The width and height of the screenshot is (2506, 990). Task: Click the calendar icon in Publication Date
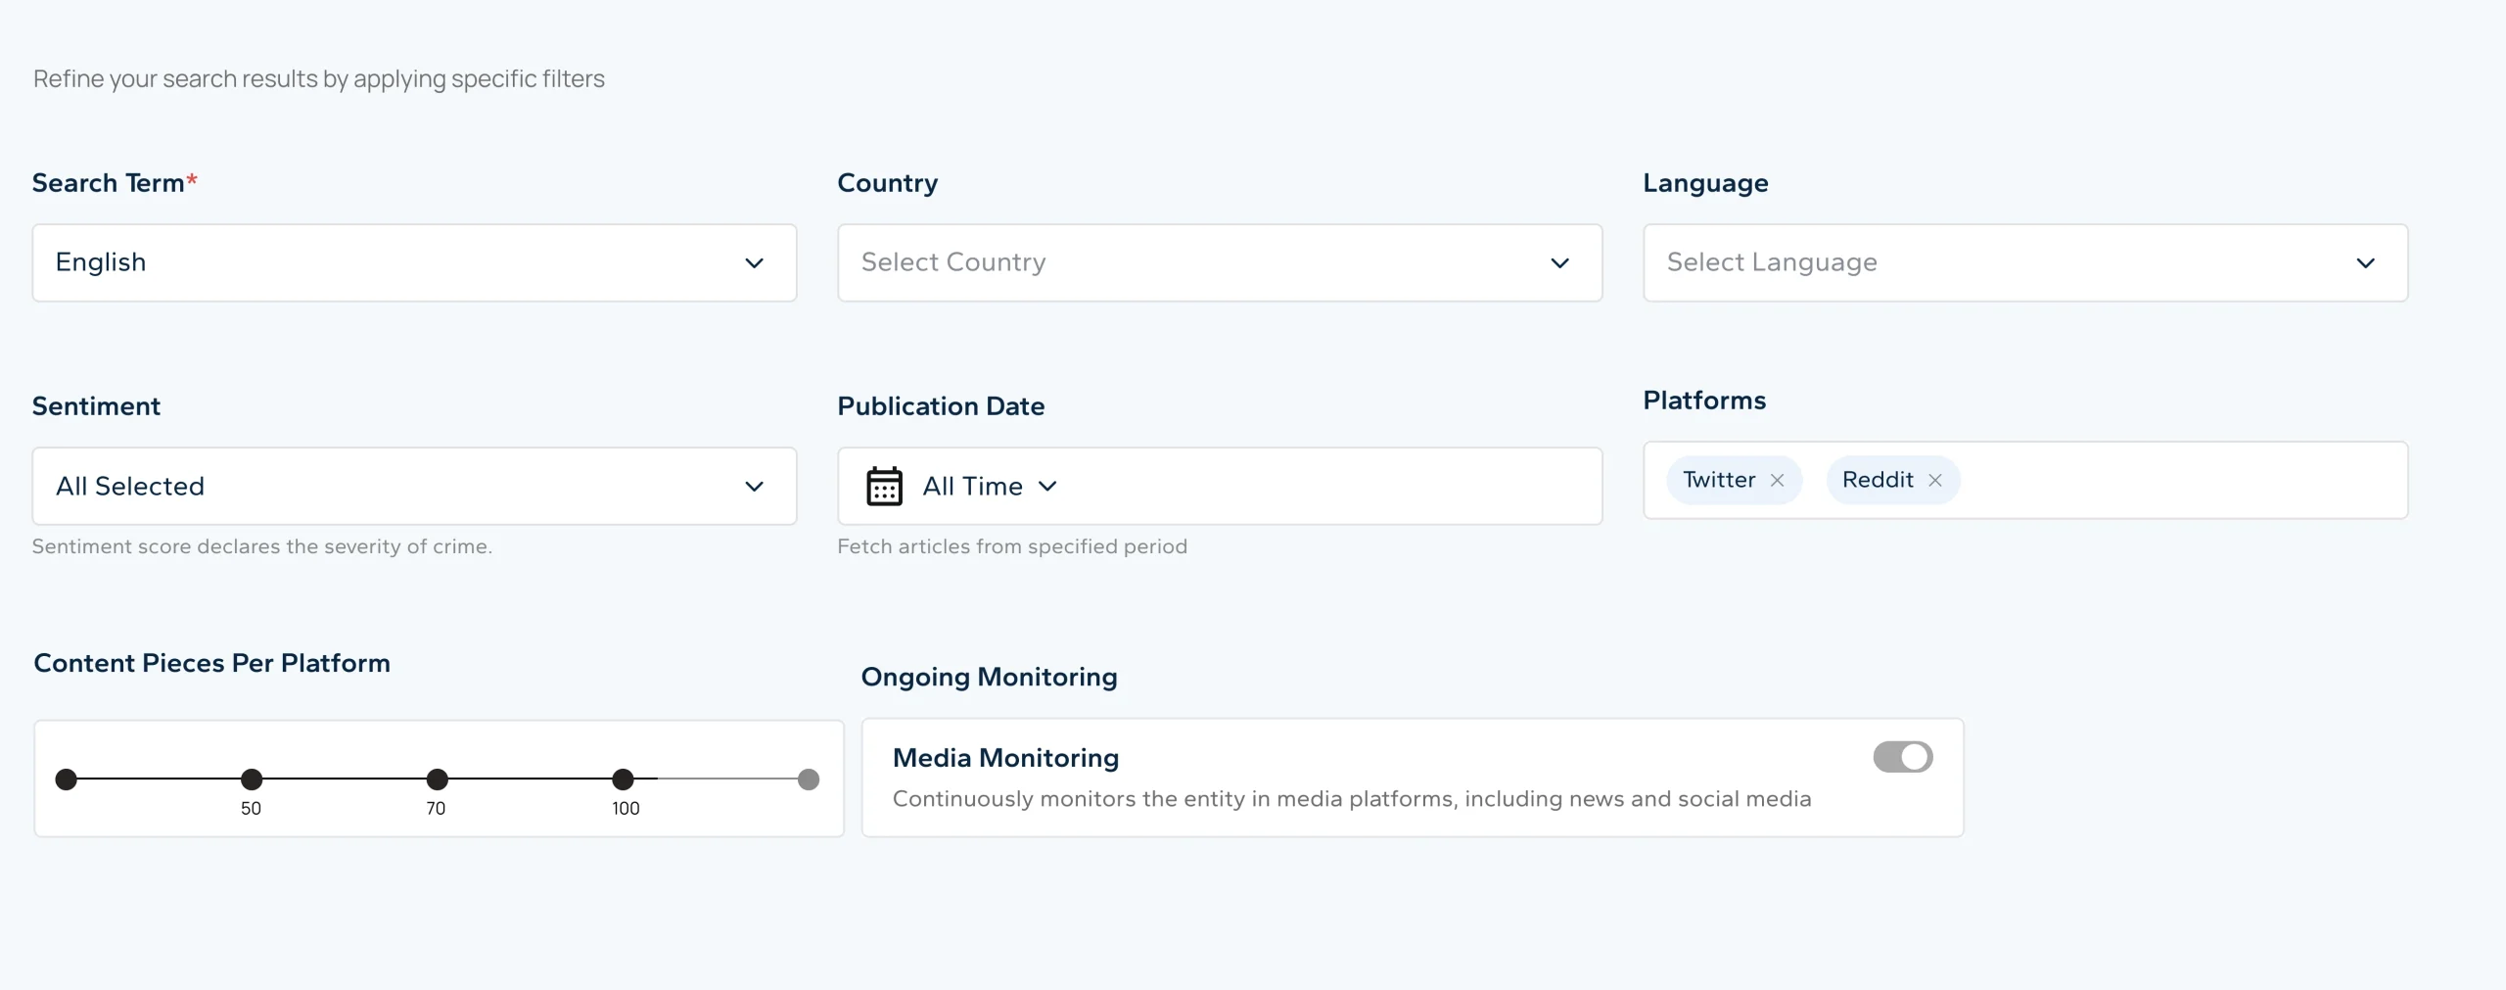[x=884, y=486]
